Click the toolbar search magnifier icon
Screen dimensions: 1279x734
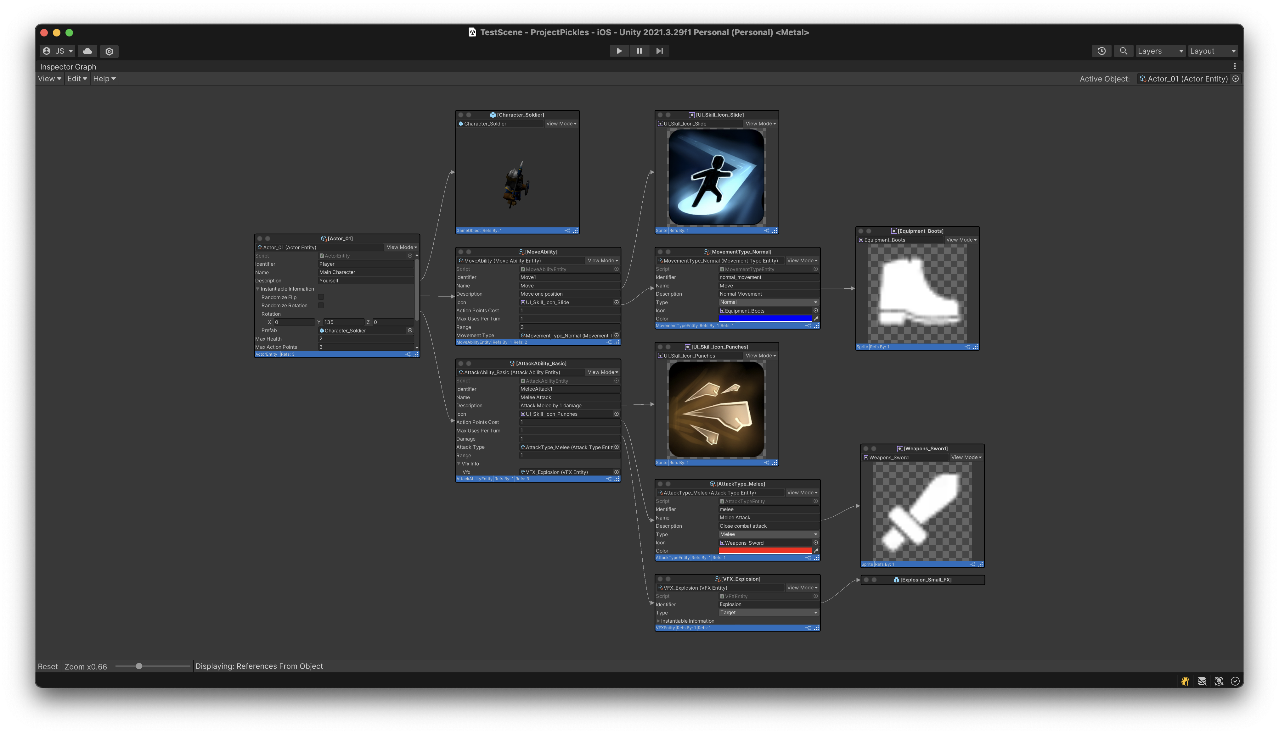click(1123, 51)
